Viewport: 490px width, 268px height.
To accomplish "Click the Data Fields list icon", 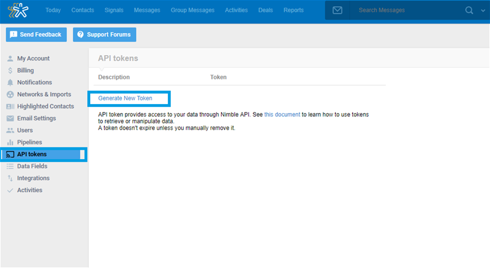I will coord(10,166).
